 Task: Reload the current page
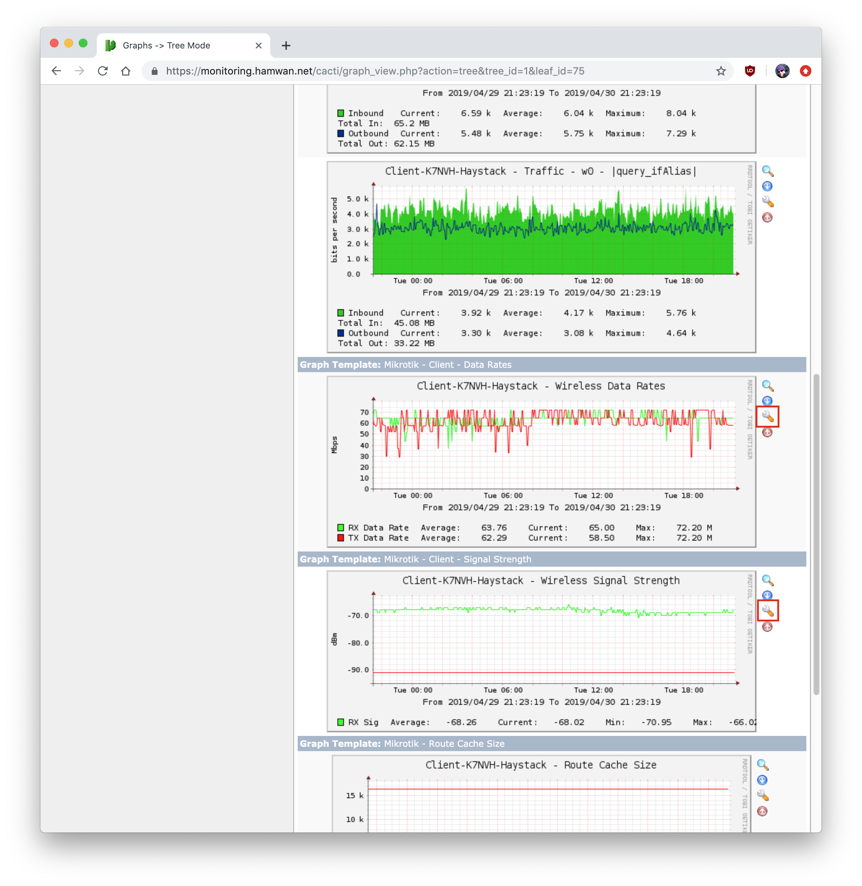click(103, 71)
